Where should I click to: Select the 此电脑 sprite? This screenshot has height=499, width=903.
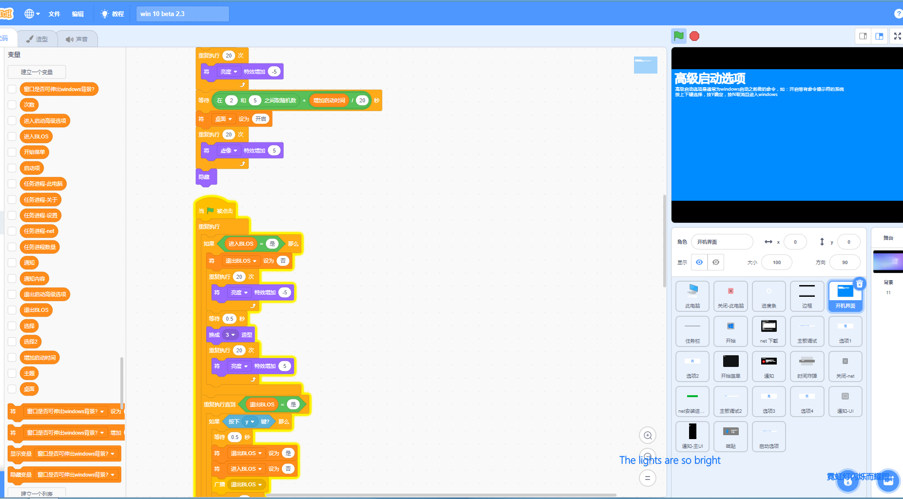[x=692, y=296]
